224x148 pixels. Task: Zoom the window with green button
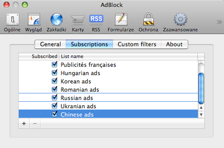pos(25,5)
